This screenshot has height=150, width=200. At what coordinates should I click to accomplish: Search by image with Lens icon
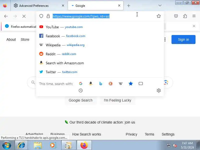(x=166, y=82)
